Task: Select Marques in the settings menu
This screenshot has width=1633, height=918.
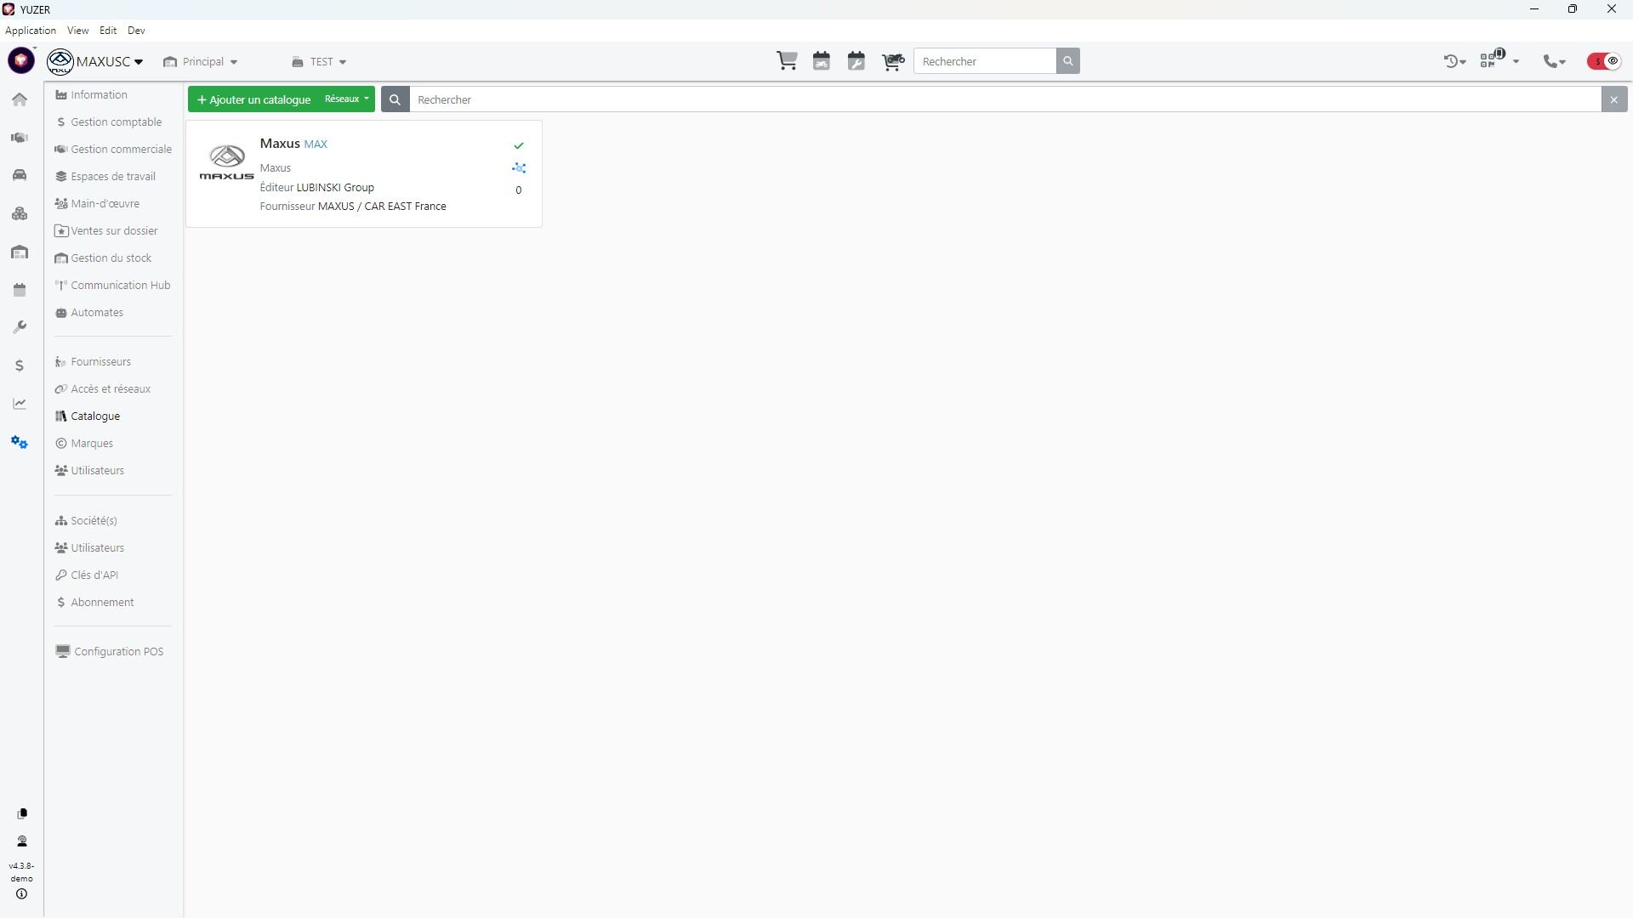Action: 92,444
